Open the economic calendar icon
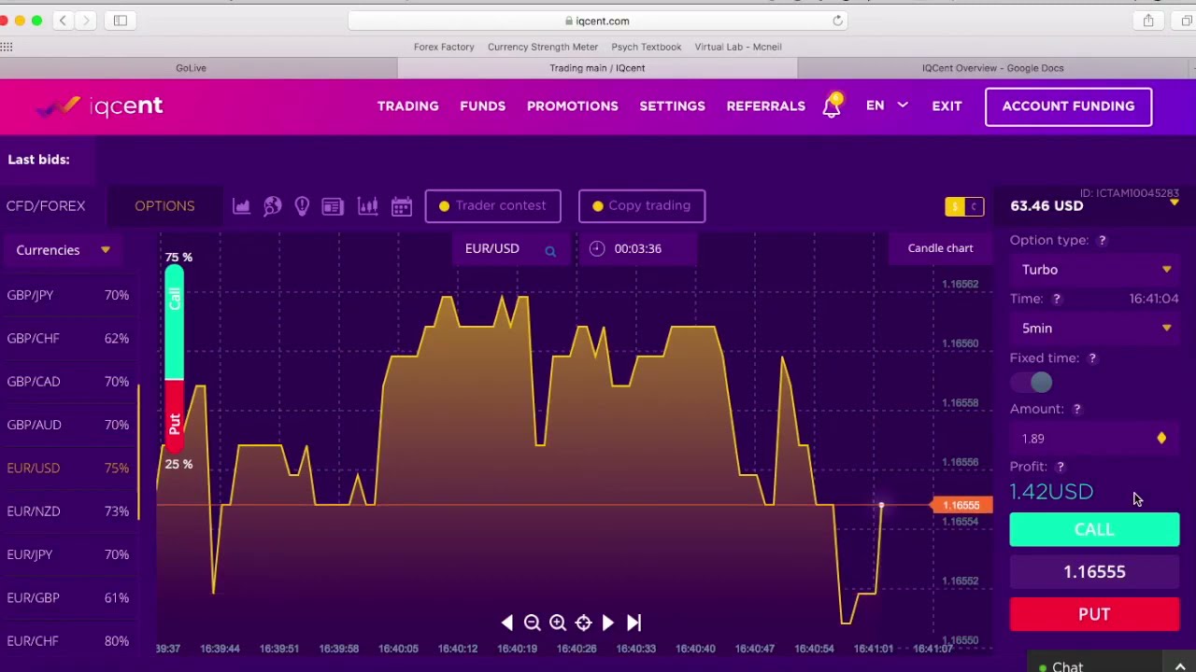The width and height of the screenshot is (1196, 672). point(402,205)
